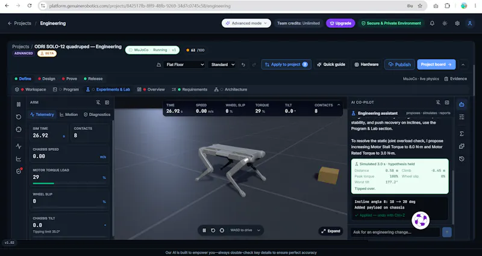Image resolution: width=482 pixels, height=256 pixels.
Task: Select the Design phase
Action: (47, 79)
